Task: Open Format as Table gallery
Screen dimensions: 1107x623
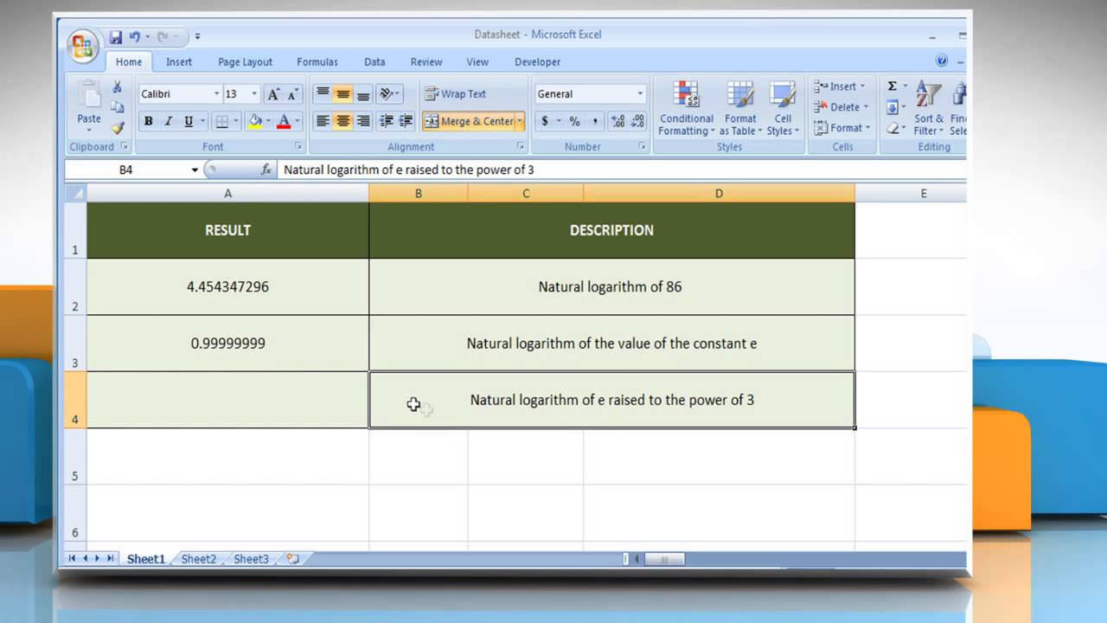Action: coord(740,108)
